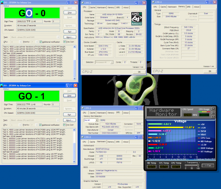Open the Slot #1 memory slot dropdown
The height and width of the screenshot is (189, 221).
97,120
